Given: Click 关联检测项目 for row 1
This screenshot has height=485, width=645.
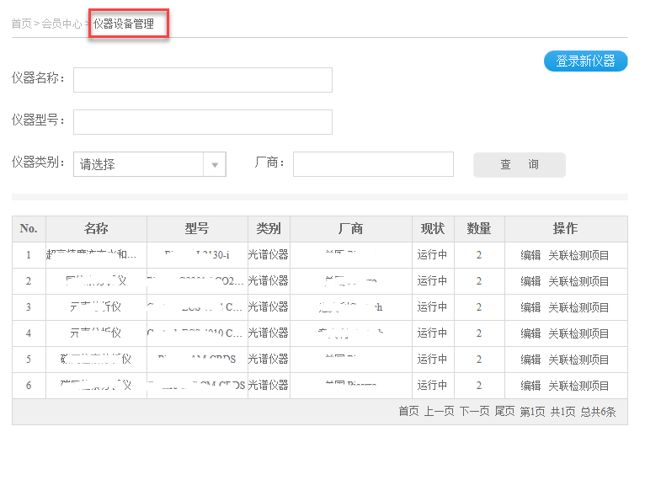Looking at the screenshot, I should click(x=578, y=256).
